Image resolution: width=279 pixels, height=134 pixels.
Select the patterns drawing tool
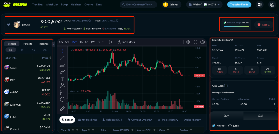pyautogui.click(x=62, y=85)
